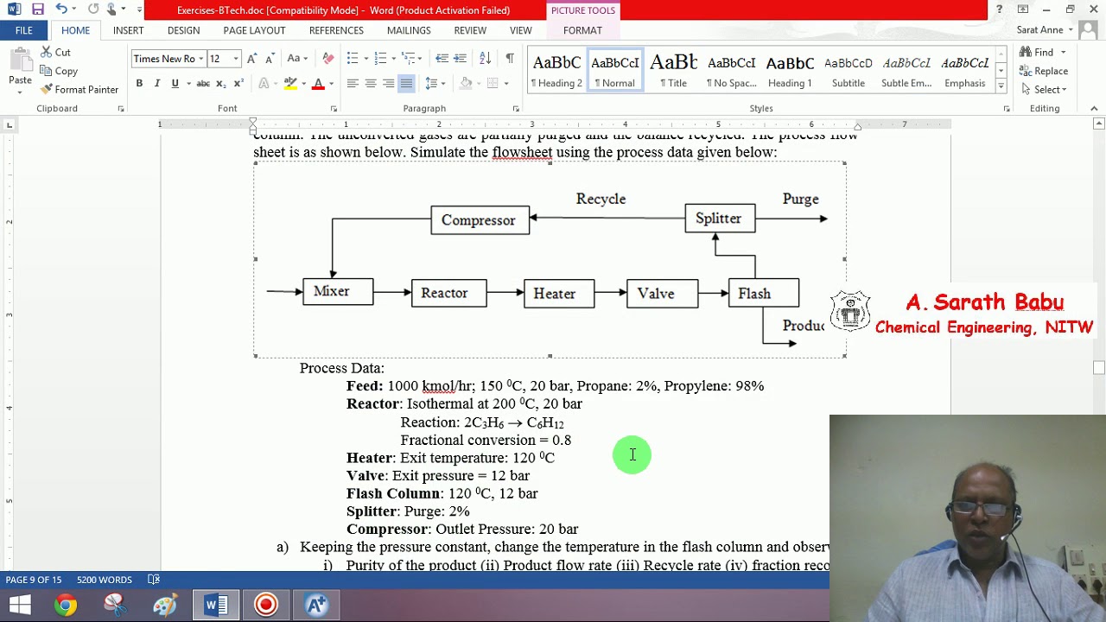Increase paragraph indent
Screen dimensions: 1106x622
460,58
